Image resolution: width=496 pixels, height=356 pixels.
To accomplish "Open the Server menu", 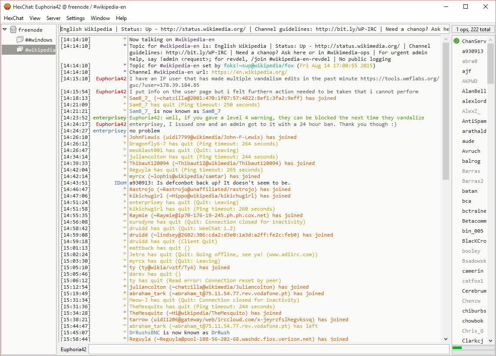I will (x=53, y=18).
